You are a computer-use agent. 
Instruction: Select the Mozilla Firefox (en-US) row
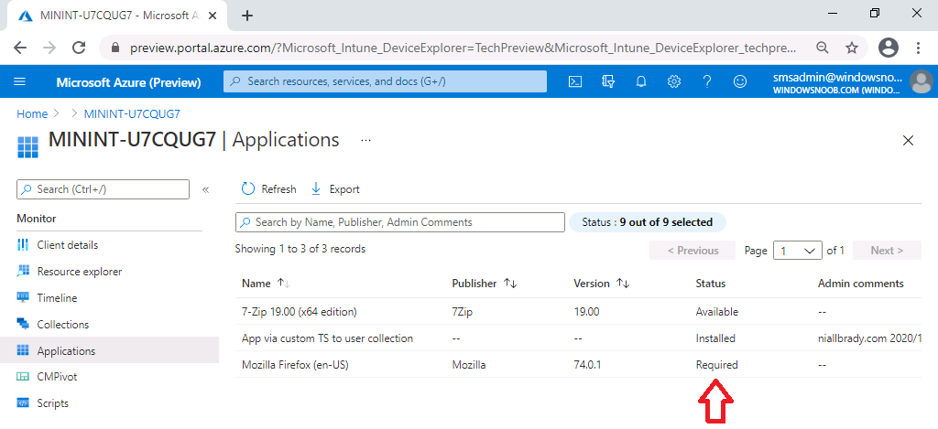point(578,364)
